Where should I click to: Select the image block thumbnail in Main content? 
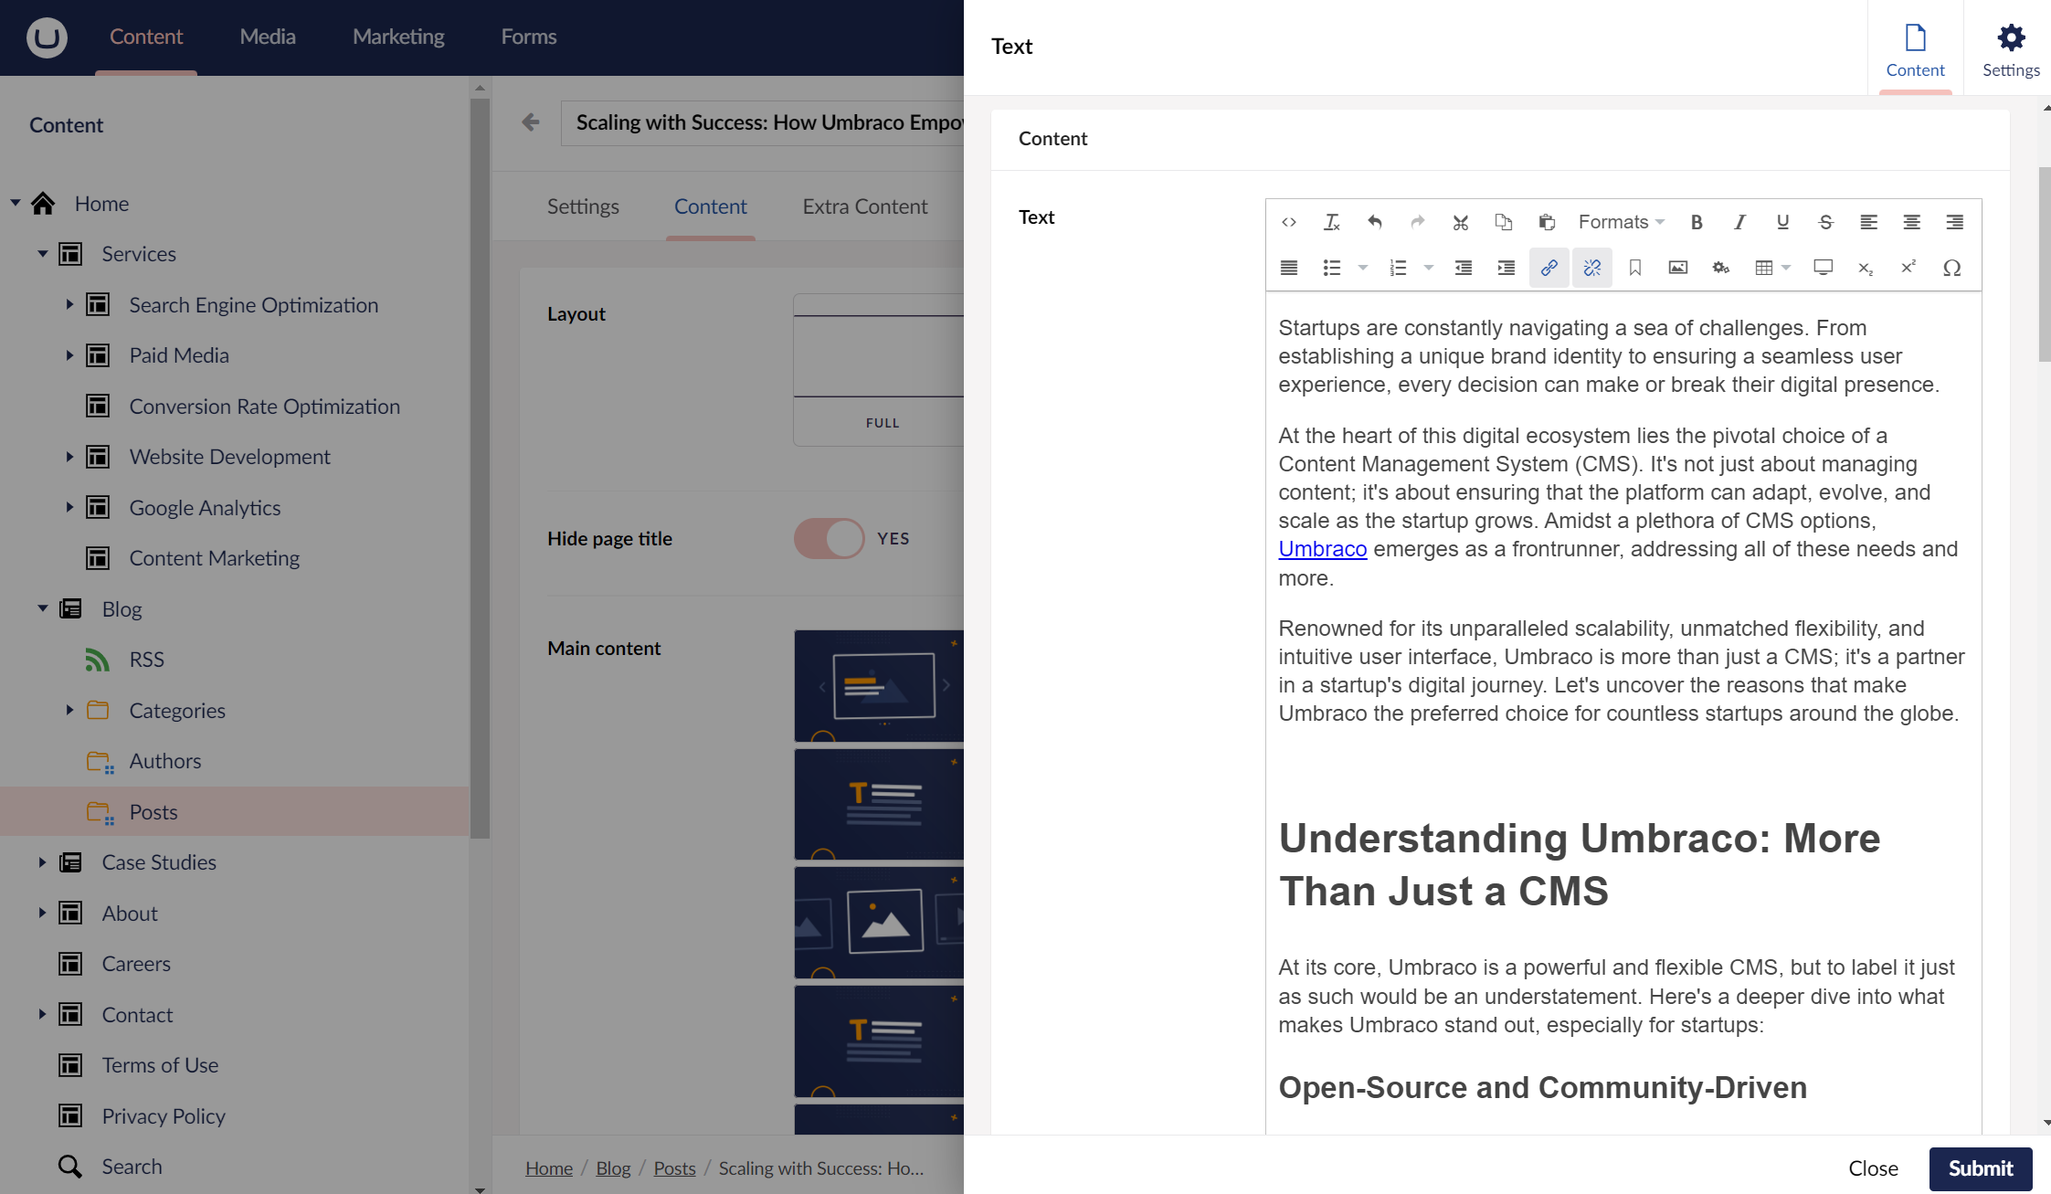tap(879, 923)
